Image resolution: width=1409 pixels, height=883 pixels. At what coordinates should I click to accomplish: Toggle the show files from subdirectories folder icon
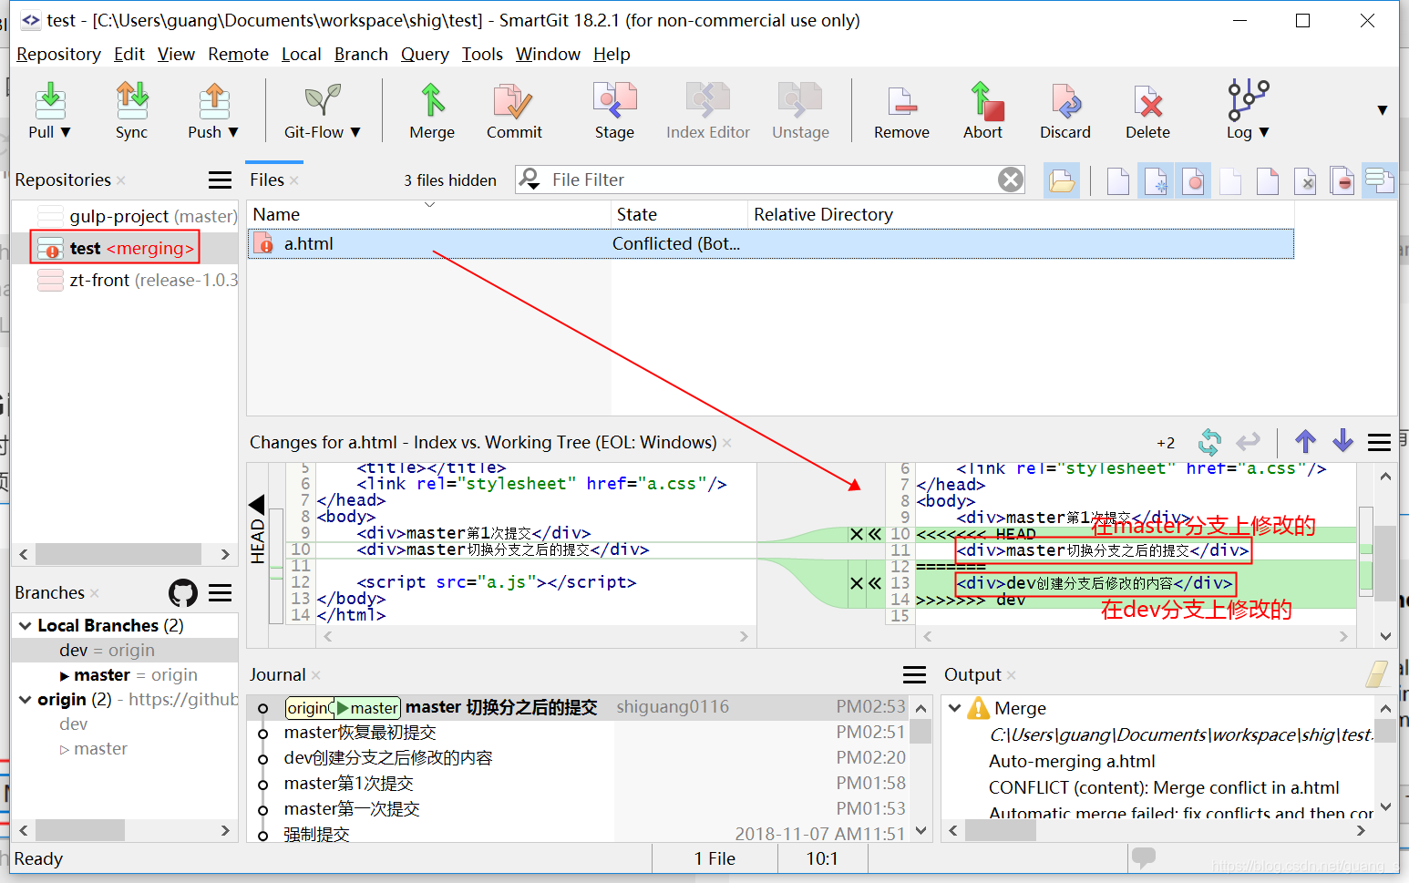click(1062, 180)
